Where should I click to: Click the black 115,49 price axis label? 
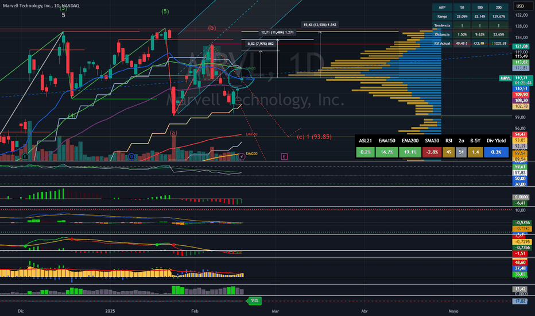pyautogui.click(x=521, y=56)
